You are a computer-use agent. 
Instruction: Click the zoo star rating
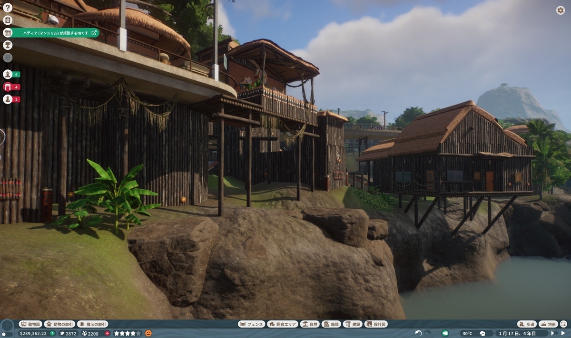tap(128, 333)
